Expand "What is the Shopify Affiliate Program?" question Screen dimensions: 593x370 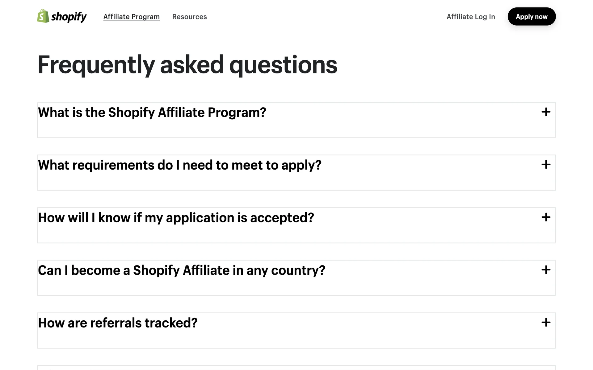152,113
